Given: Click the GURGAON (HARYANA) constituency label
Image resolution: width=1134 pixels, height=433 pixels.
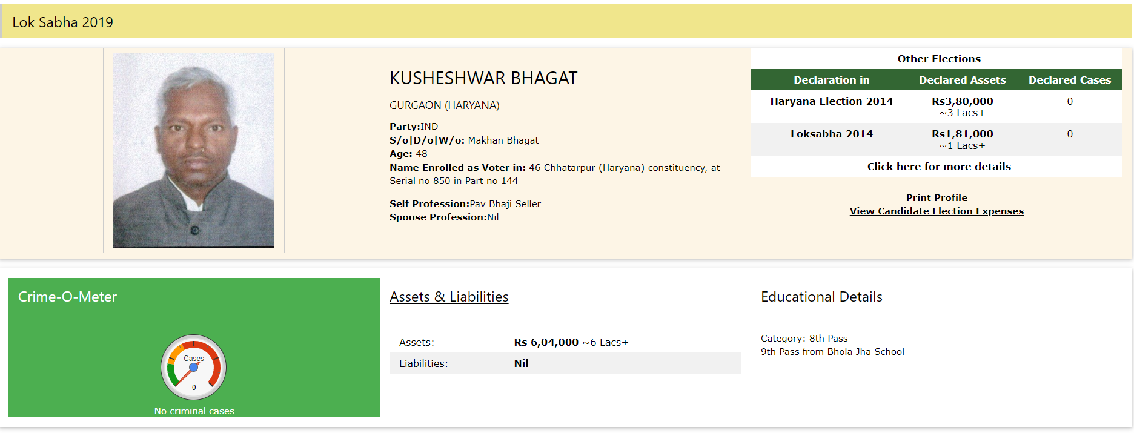Looking at the screenshot, I should 444,105.
